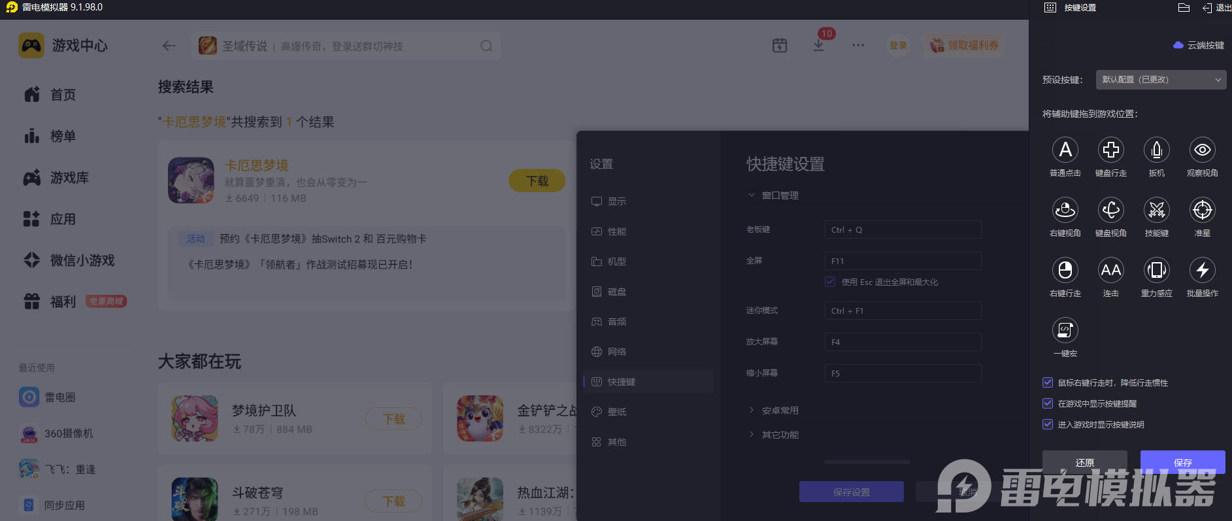The width and height of the screenshot is (1232, 521).
Task: Open the 预设按键 preset dropdown
Action: click(1161, 80)
